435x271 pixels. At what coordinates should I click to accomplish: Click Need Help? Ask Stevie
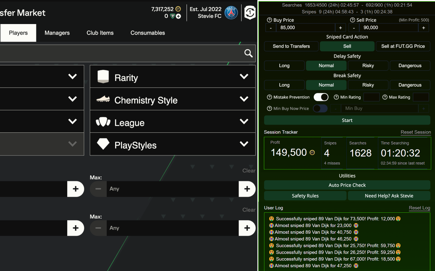pos(389,196)
